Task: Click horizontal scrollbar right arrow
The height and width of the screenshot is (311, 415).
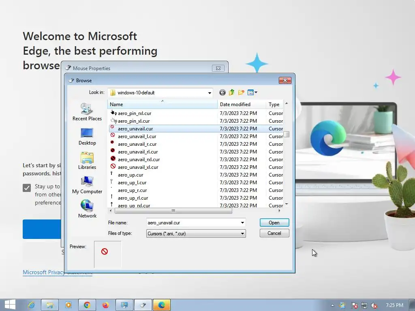Action: click(279, 211)
